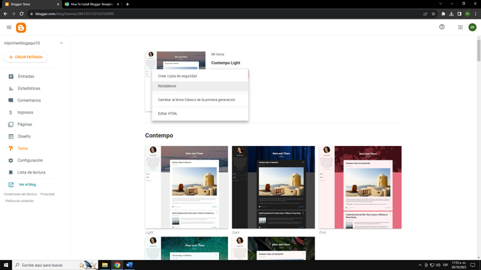The width and height of the screenshot is (481, 270).
Task: Open Chrome from the taskbar
Action: (117, 265)
